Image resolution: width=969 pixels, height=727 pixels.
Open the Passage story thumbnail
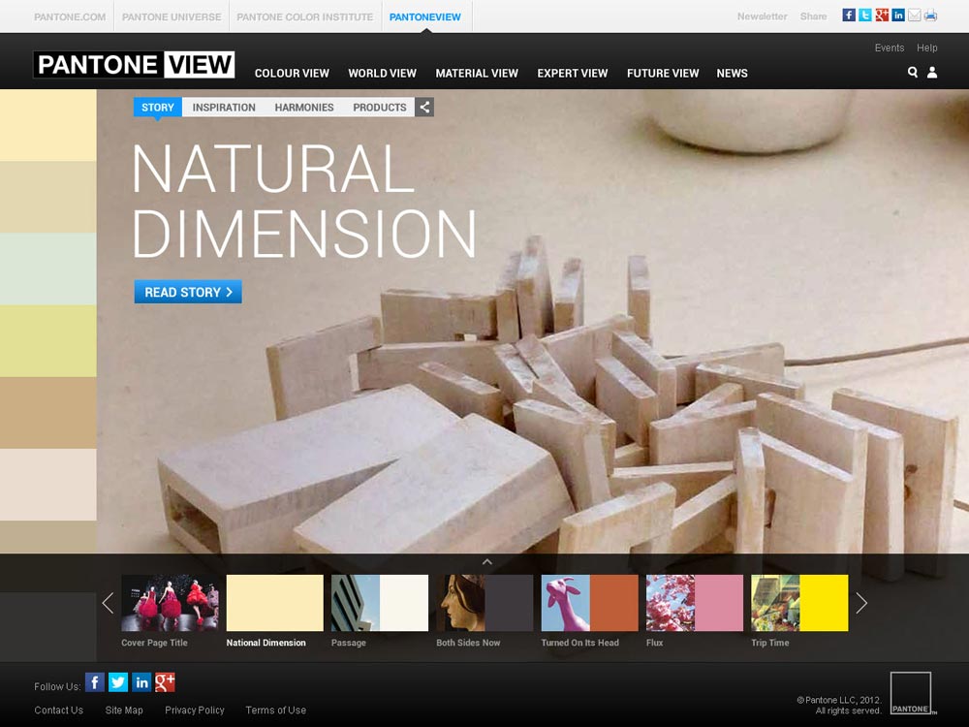380,603
